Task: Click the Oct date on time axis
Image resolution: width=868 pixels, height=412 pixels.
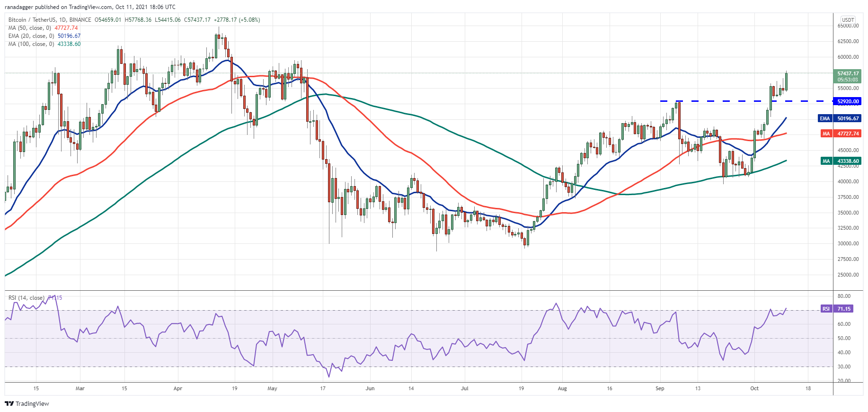Action: 754,388
